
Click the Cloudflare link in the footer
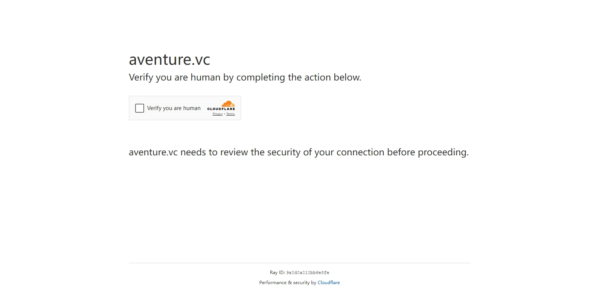[329, 283]
